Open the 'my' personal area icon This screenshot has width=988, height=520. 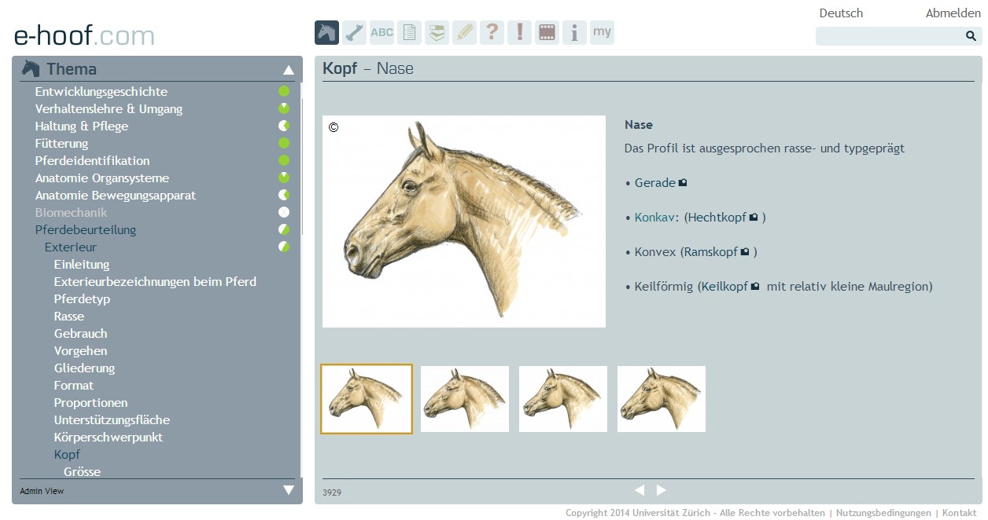tap(602, 32)
